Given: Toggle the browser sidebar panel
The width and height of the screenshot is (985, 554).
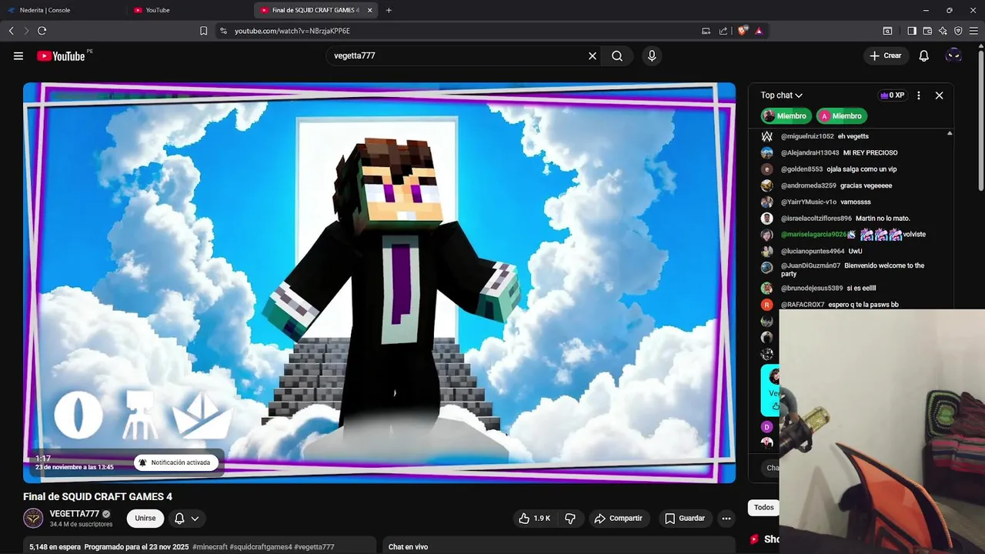Looking at the screenshot, I should pyautogui.click(x=912, y=31).
